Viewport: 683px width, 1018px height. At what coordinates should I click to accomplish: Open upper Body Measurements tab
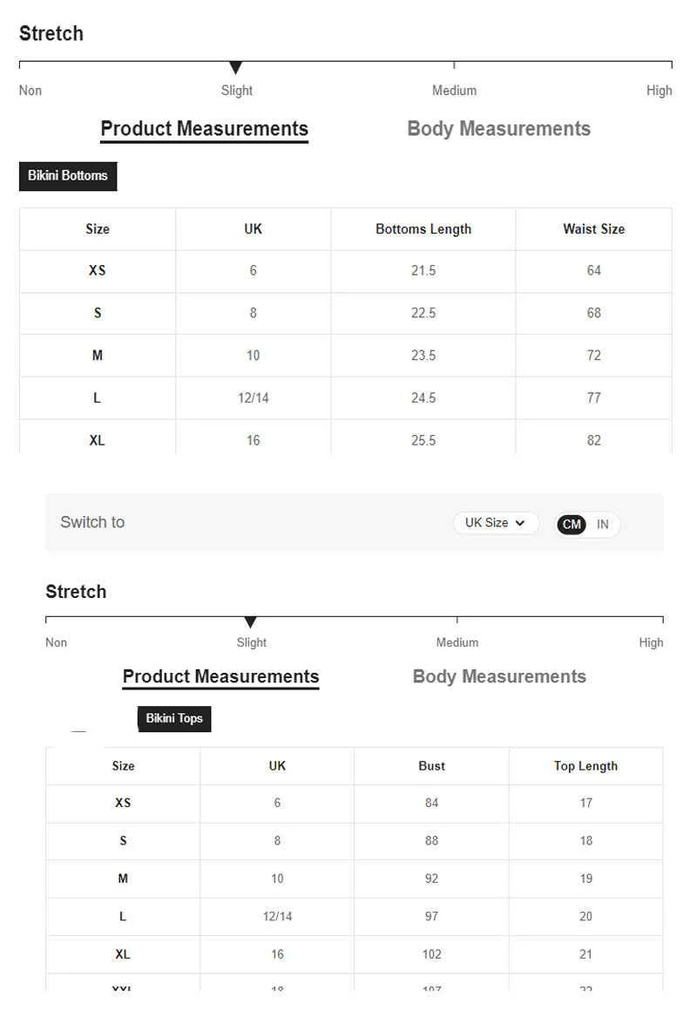click(498, 128)
